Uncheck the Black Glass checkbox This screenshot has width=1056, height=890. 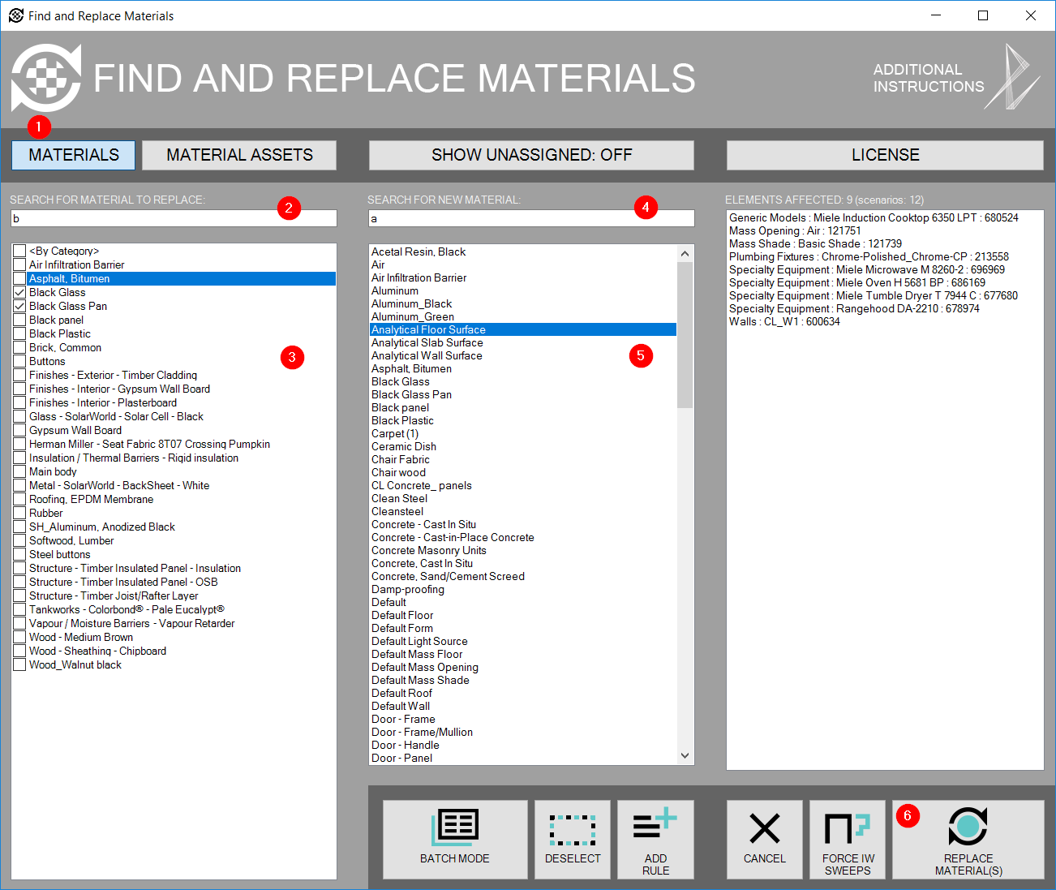[x=19, y=292]
